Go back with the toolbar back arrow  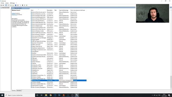(x=1, y=5)
